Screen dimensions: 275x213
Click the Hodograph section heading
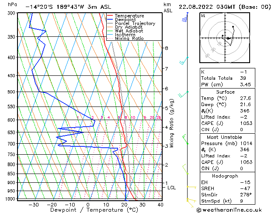[x=225, y=176]
